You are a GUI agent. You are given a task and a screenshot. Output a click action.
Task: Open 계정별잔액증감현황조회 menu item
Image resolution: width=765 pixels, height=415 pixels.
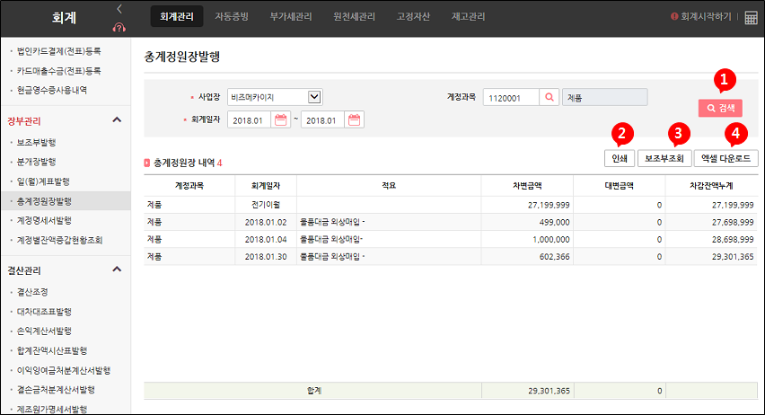[59, 240]
